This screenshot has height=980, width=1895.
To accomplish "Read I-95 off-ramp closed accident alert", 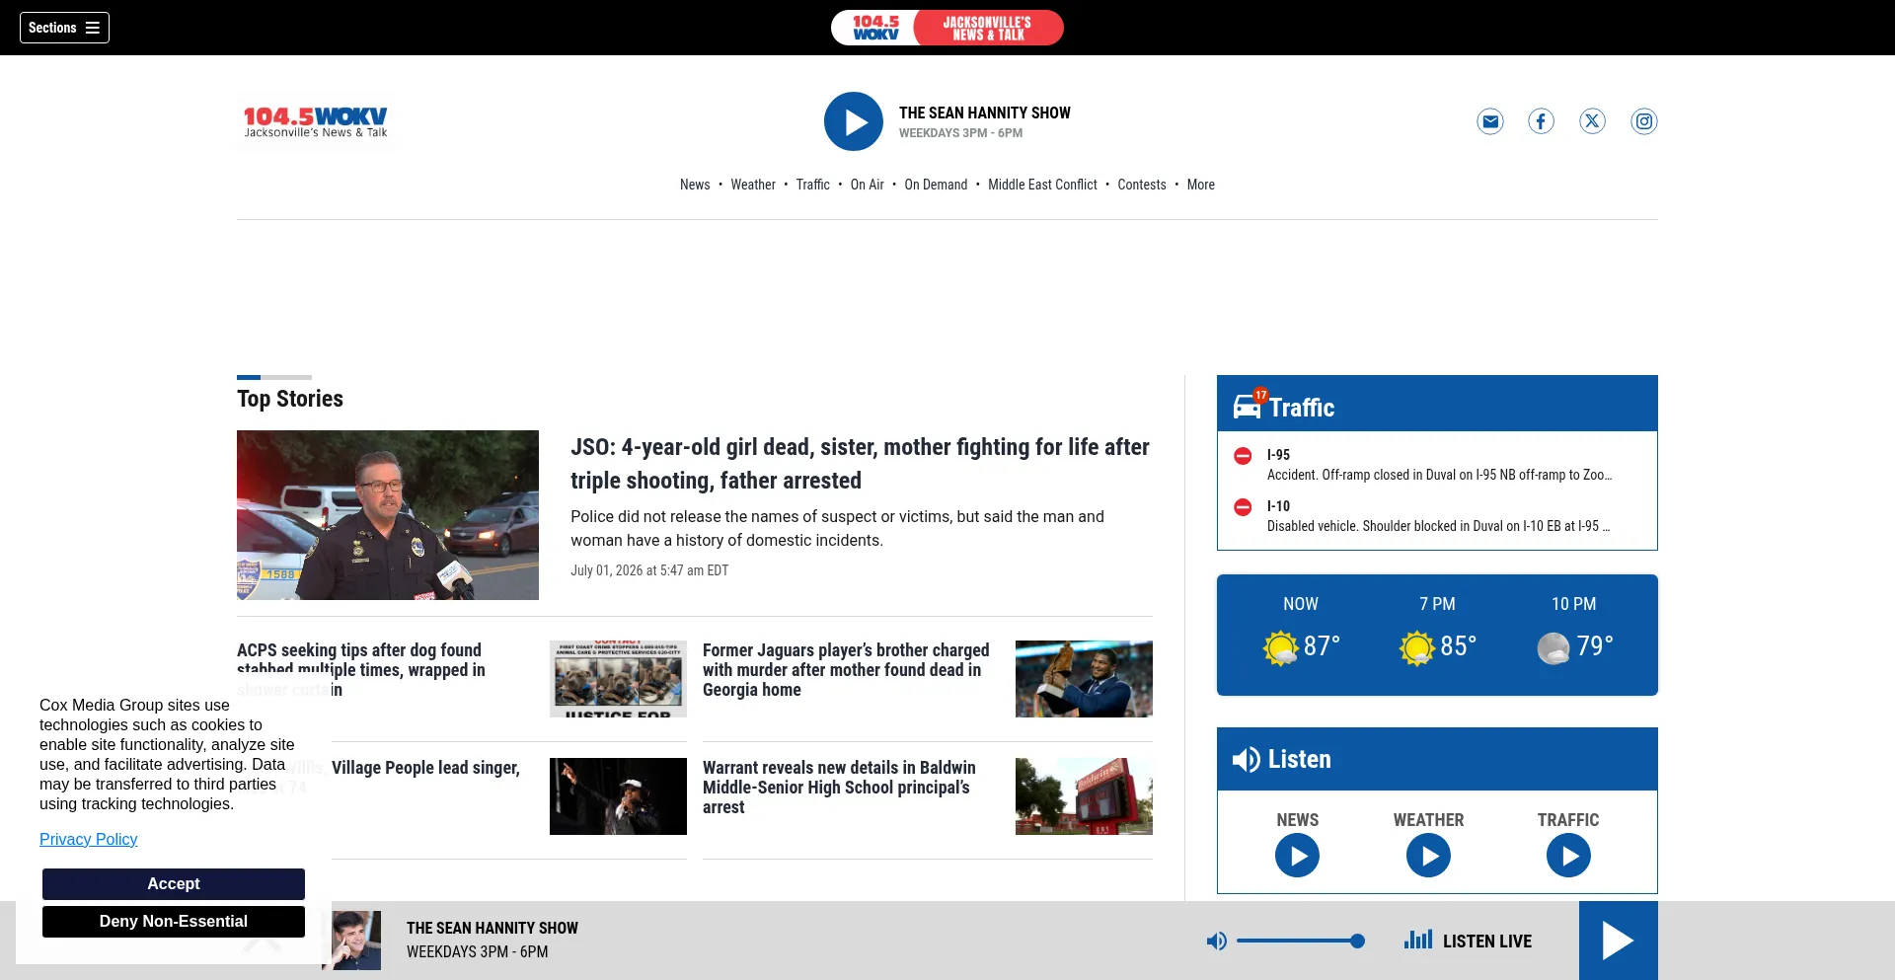I will 1439,475.
